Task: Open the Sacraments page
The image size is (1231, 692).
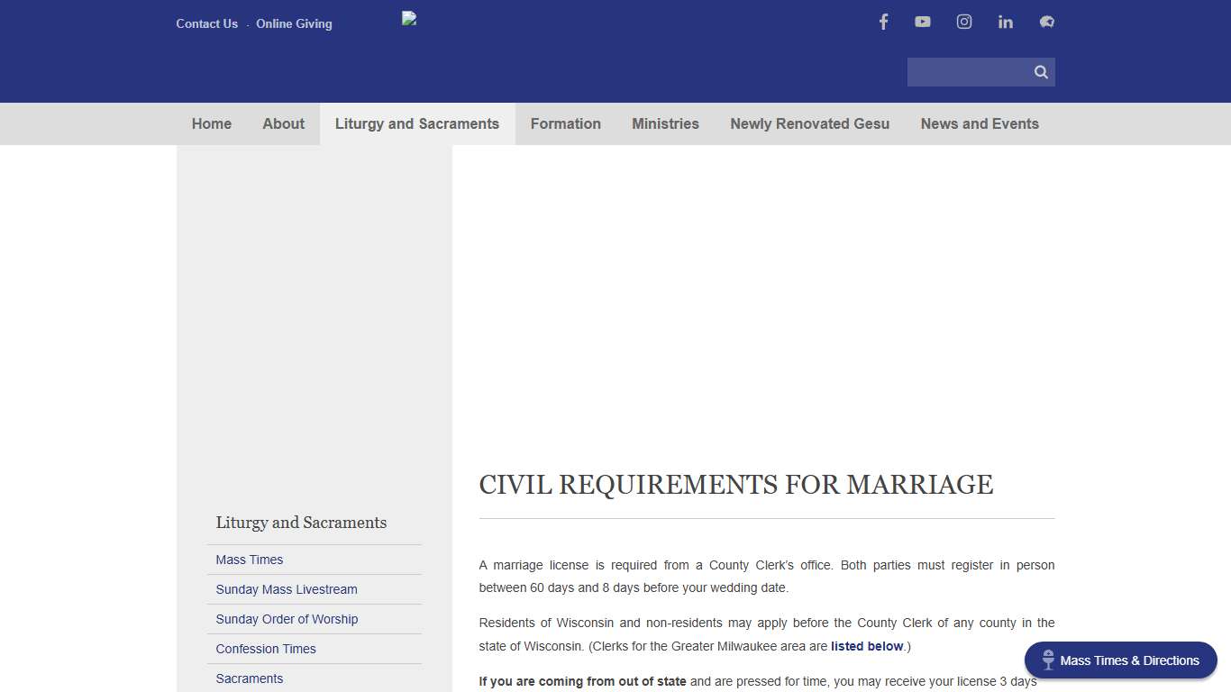Action: click(x=249, y=678)
